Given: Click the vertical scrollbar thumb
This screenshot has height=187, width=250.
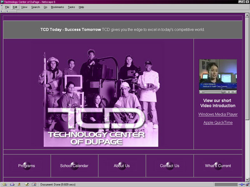Looking at the screenshot, I should (x=247, y=69).
